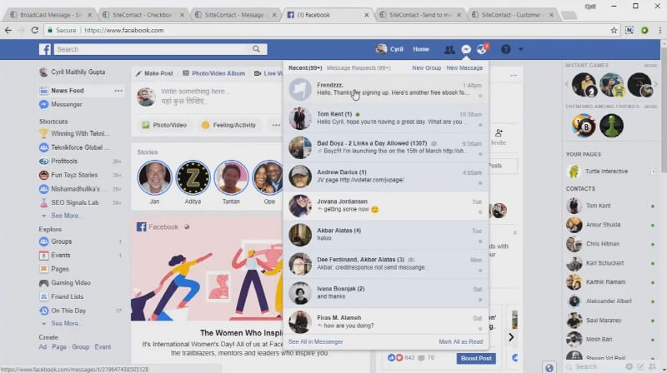Click New Message link
The width and height of the screenshot is (667, 373).
coord(464,68)
